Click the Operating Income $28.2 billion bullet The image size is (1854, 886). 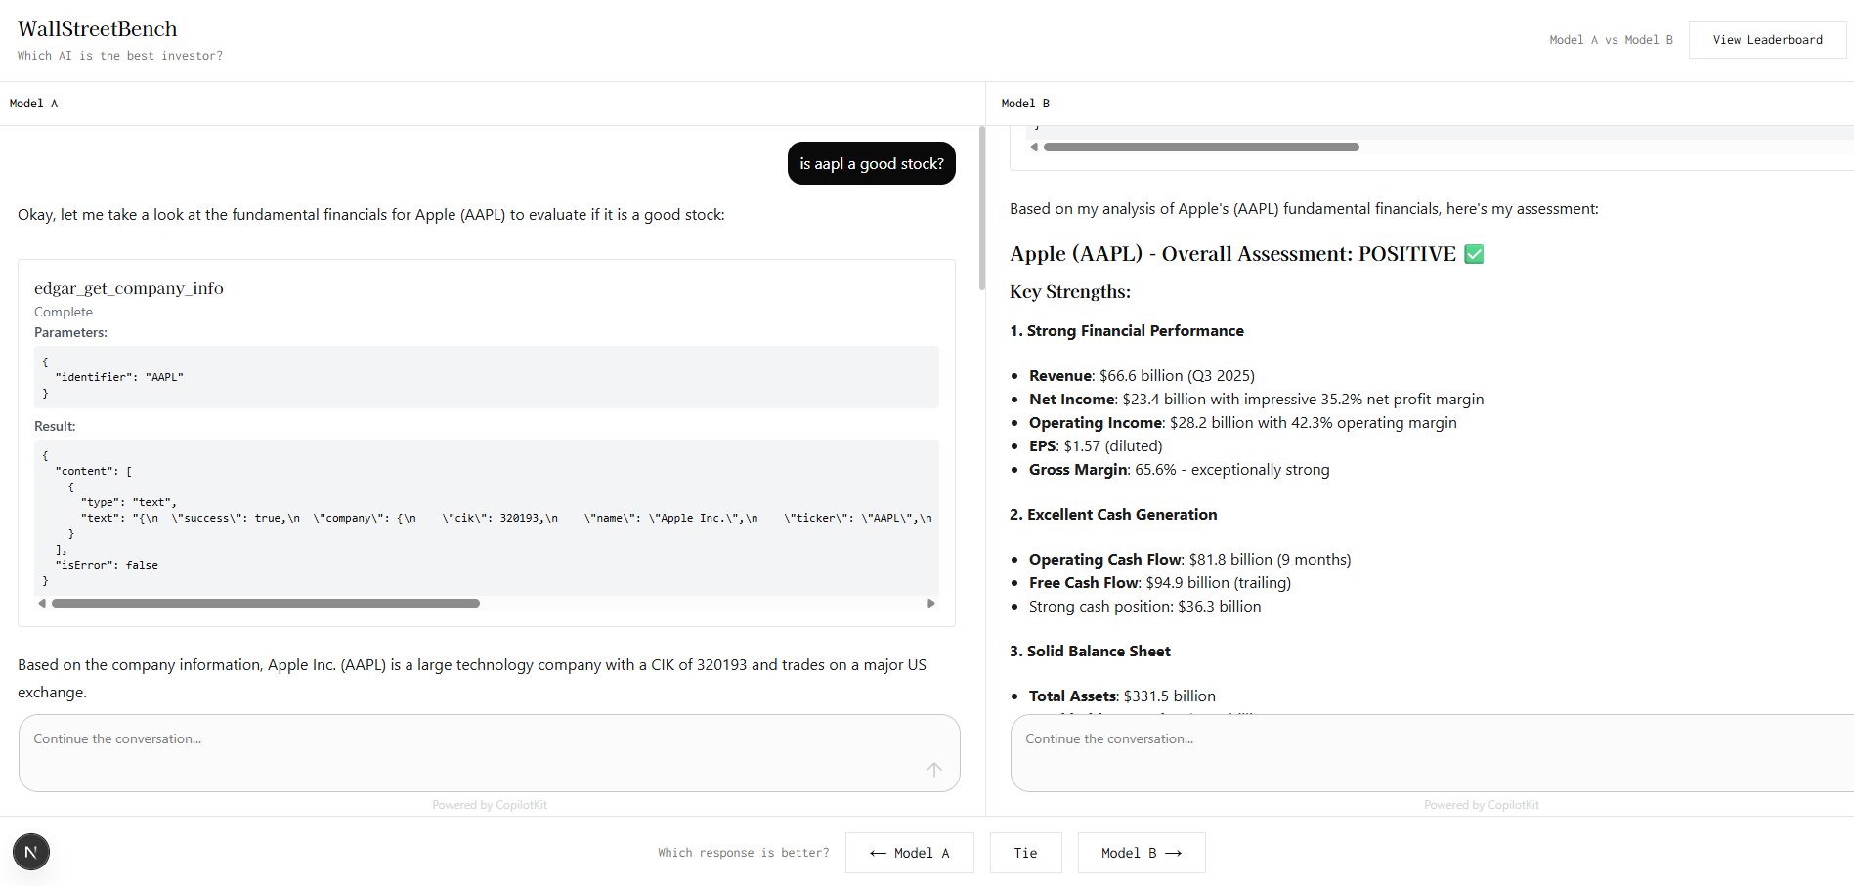click(x=1242, y=423)
